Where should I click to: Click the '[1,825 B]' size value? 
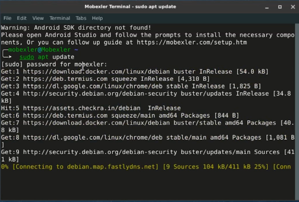tap(245, 86)
